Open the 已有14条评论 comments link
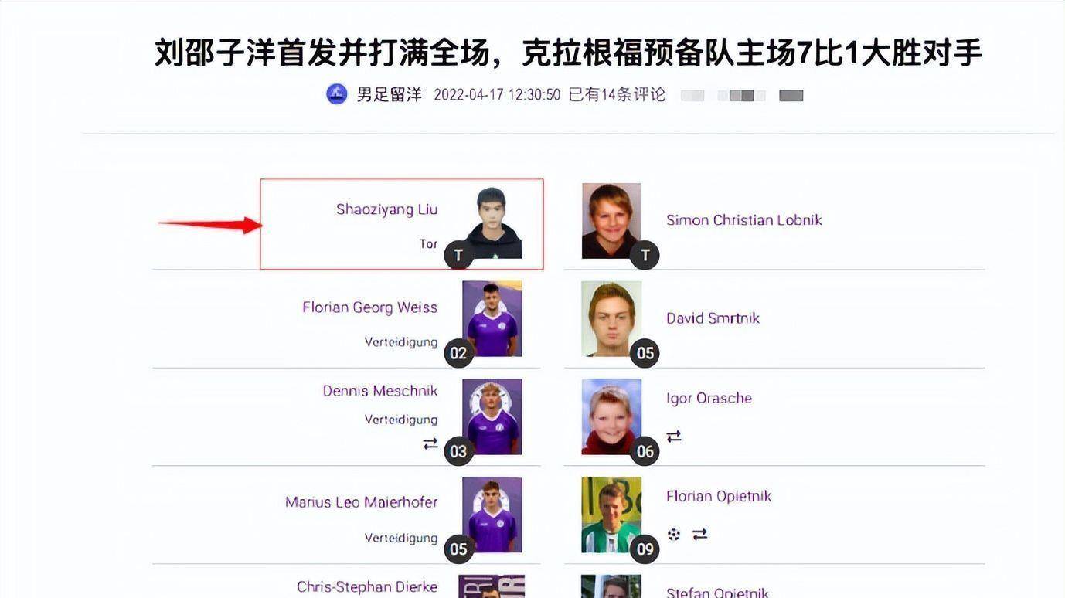 617,95
